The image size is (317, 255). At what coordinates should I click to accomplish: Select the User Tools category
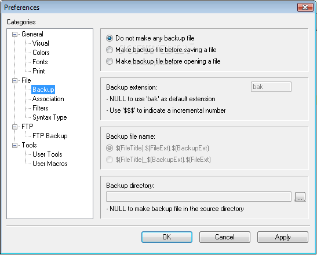[x=48, y=154]
